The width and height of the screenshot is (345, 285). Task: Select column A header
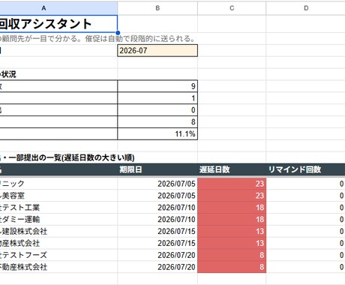(58, 8)
